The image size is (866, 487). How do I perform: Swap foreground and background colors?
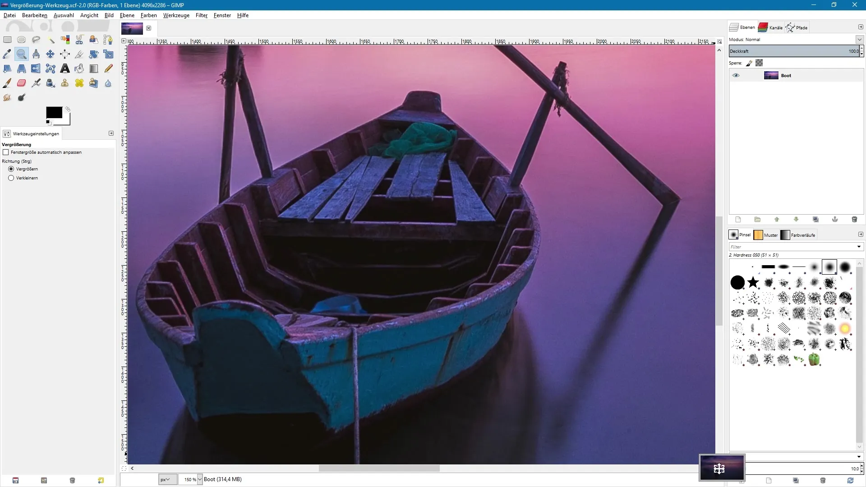click(68, 109)
